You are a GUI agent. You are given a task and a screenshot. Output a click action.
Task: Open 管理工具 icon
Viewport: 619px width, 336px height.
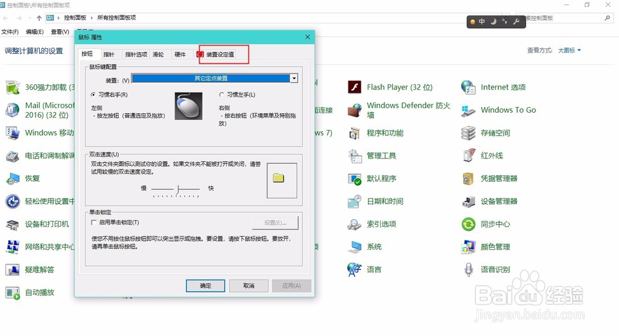click(355, 155)
